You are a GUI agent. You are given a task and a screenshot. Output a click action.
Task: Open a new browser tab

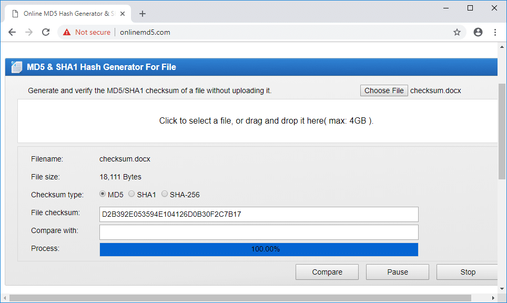pyautogui.click(x=143, y=14)
